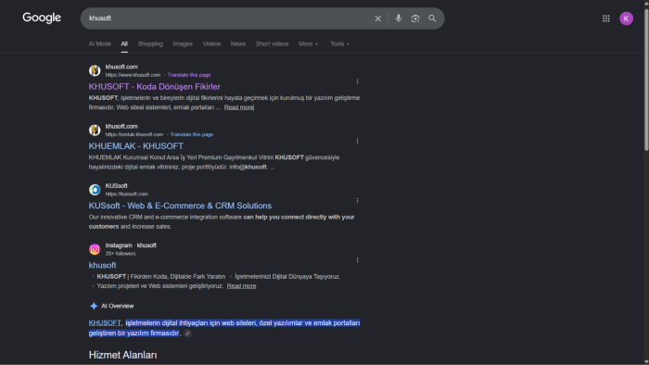Screen dimensions: 649x365
Task: Switch to Videos tab
Action: (x=211, y=44)
